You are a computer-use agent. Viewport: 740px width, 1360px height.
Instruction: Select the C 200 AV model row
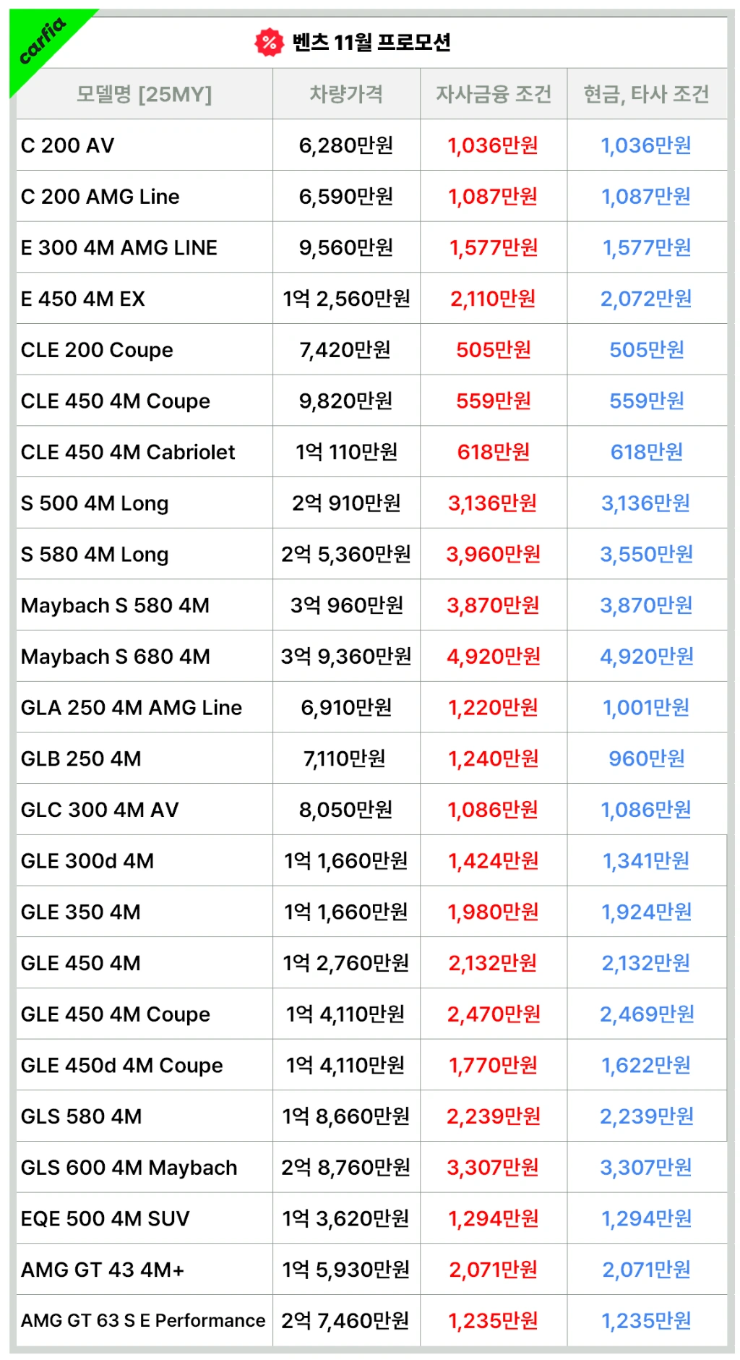pyautogui.click(x=68, y=145)
